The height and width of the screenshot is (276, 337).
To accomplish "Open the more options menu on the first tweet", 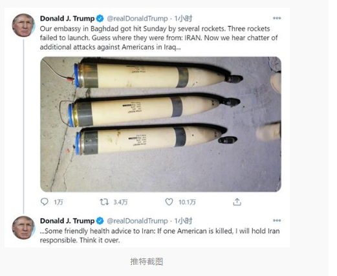I will [x=277, y=18].
